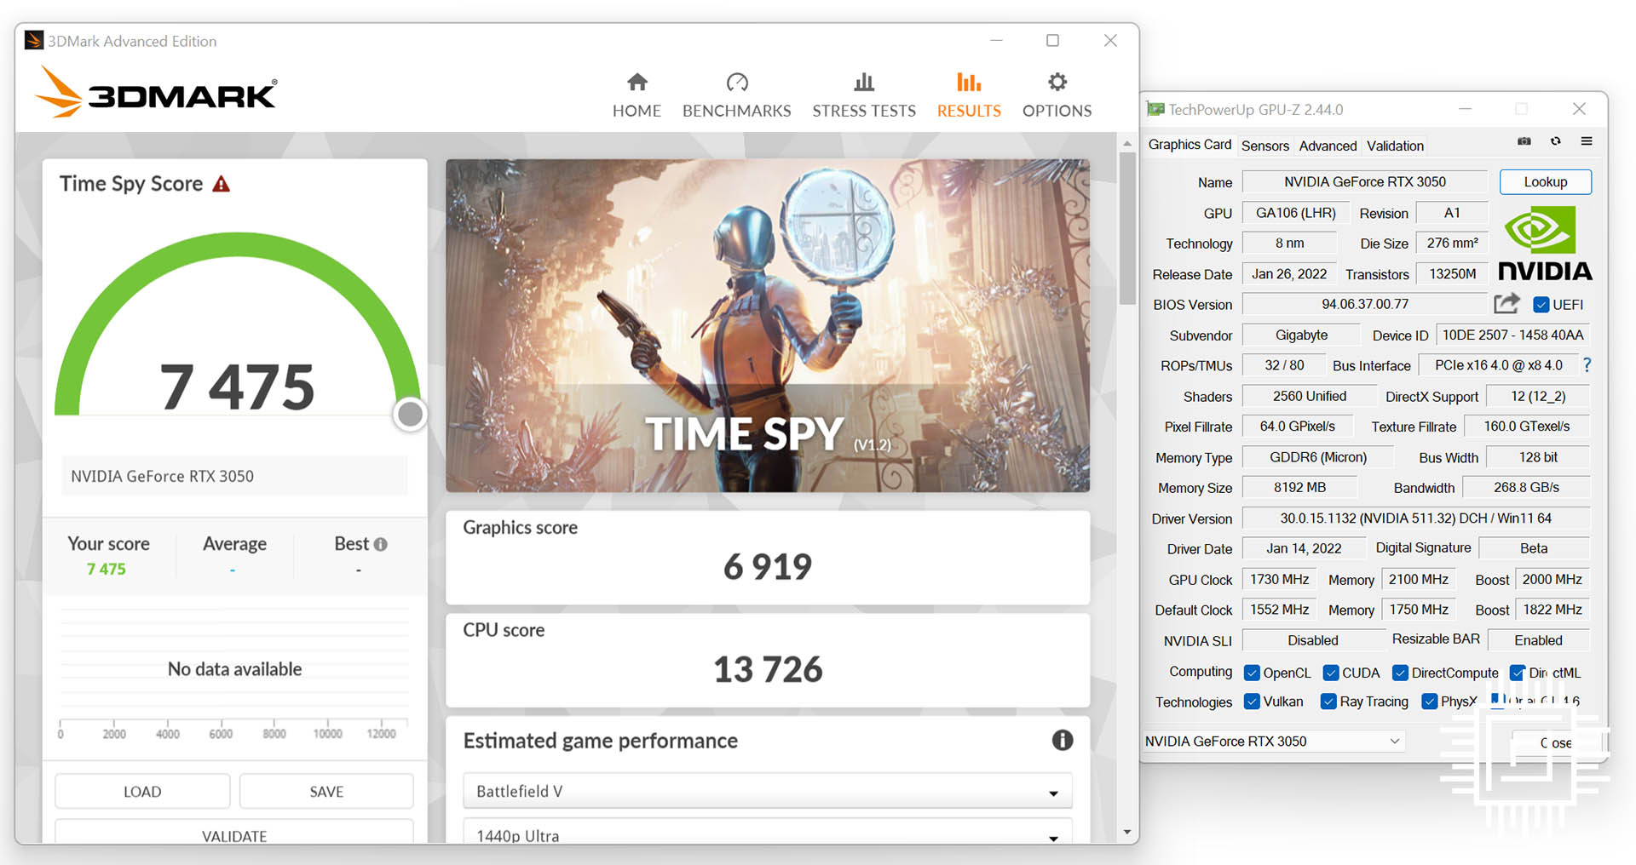Click the Bandwidth value 268.8 GB/s
The height and width of the screenshot is (865, 1636).
(1526, 487)
